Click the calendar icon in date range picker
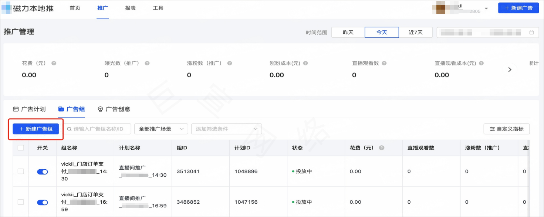 pos(533,32)
